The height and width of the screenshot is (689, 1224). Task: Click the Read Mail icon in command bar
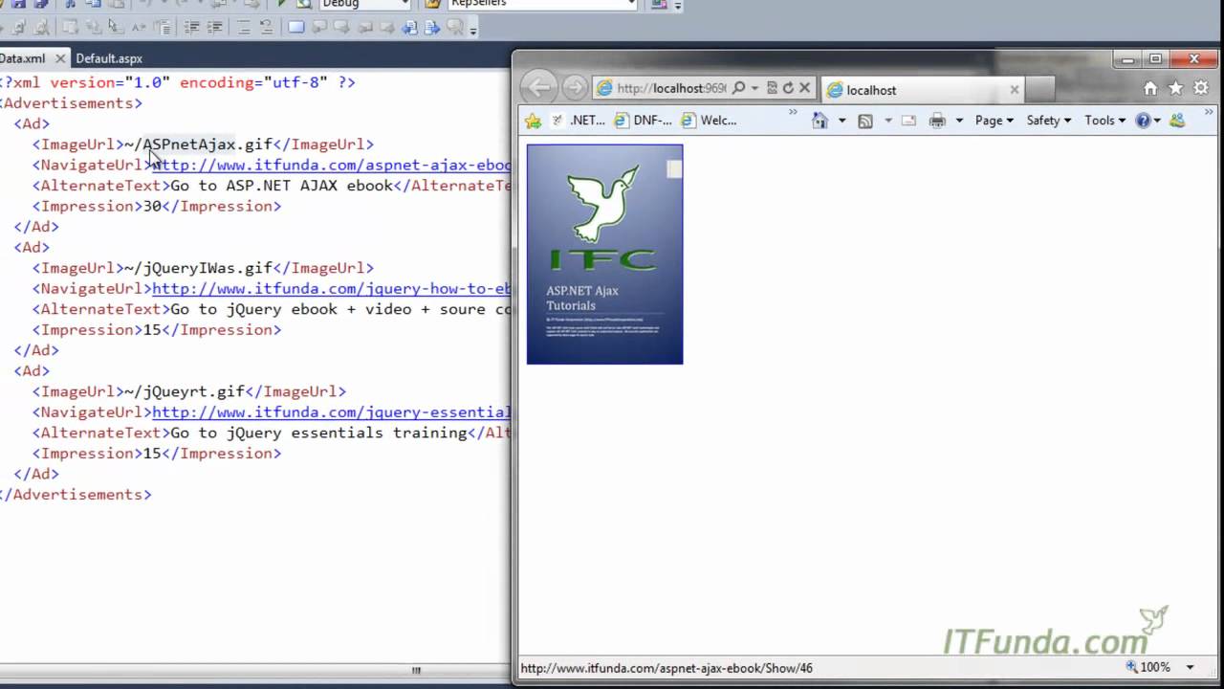tap(908, 121)
